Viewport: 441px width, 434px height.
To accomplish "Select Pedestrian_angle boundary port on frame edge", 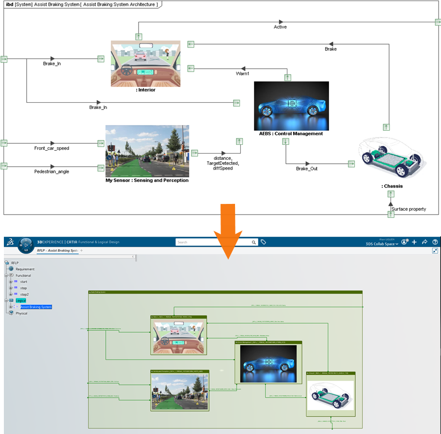I will tap(4, 166).
